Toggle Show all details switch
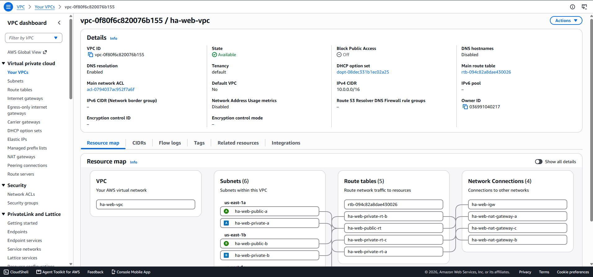Screen dimensions: 593x277 (539, 162)
